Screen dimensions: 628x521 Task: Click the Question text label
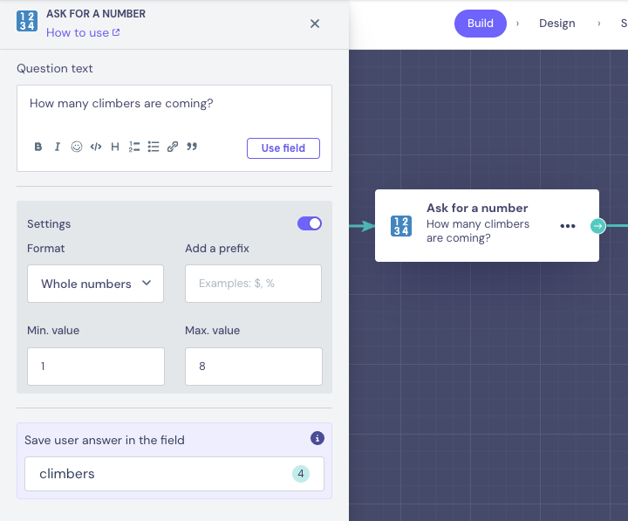coord(54,69)
